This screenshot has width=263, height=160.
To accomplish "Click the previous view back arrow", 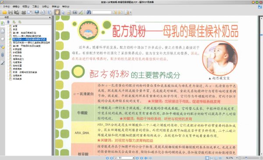I will tap(146, 158).
